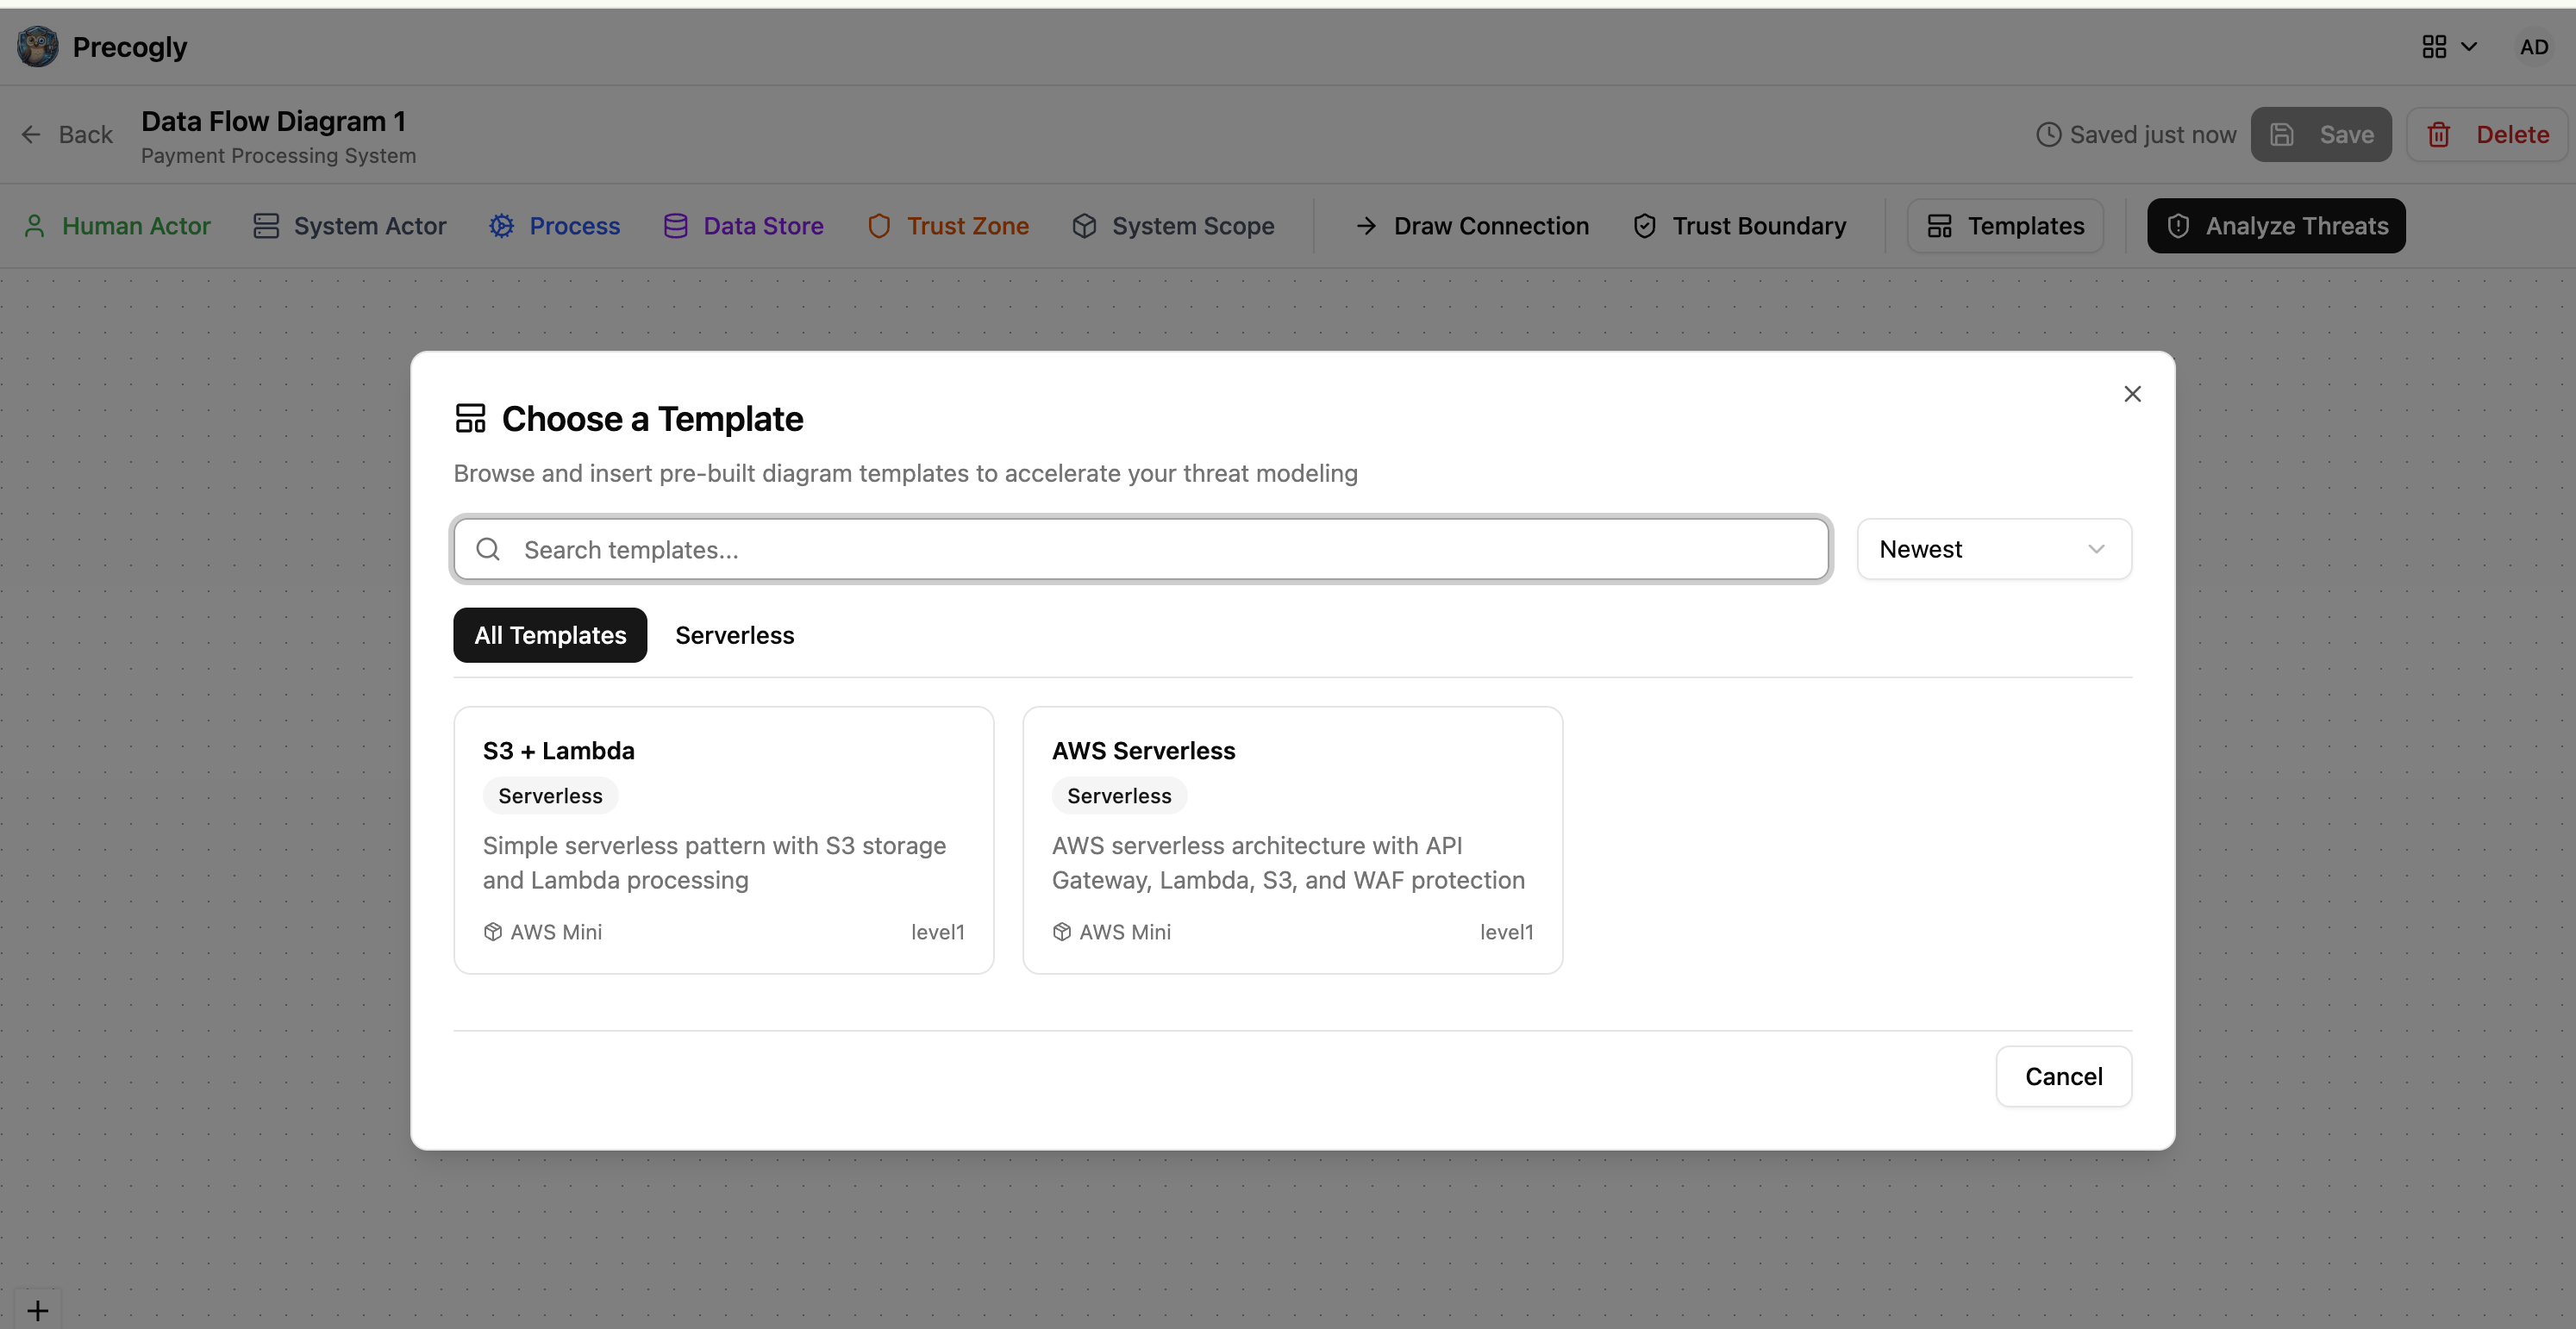Click the Data Flow Diagram 1 title
This screenshot has height=1329, width=2576.
(x=273, y=121)
